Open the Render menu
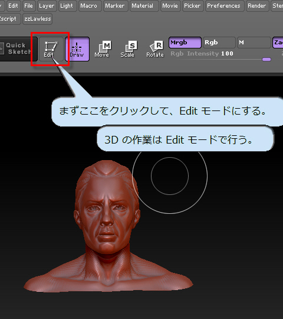 [257, 6]
